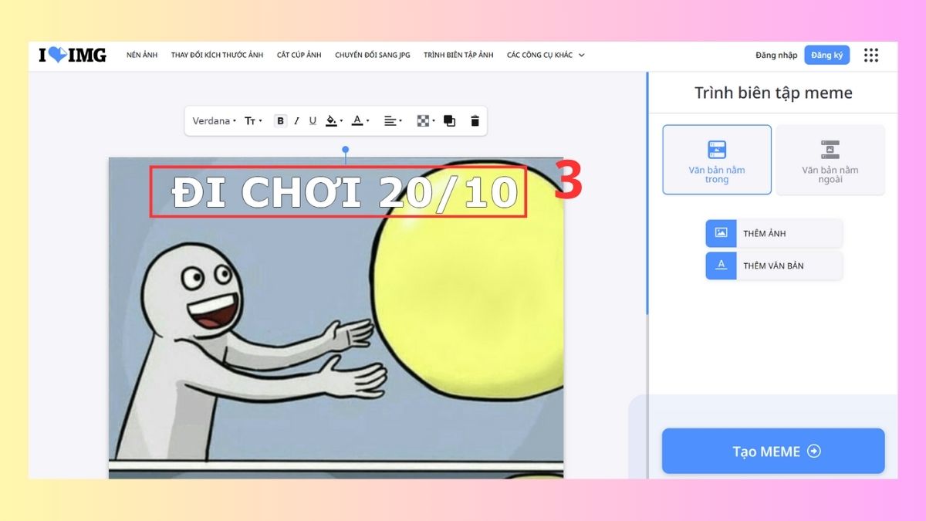This screenshot has height=521, width=926.
Task: Open CẮT CÚP ẢNH from the menu bar
Action: coord(299,55)
